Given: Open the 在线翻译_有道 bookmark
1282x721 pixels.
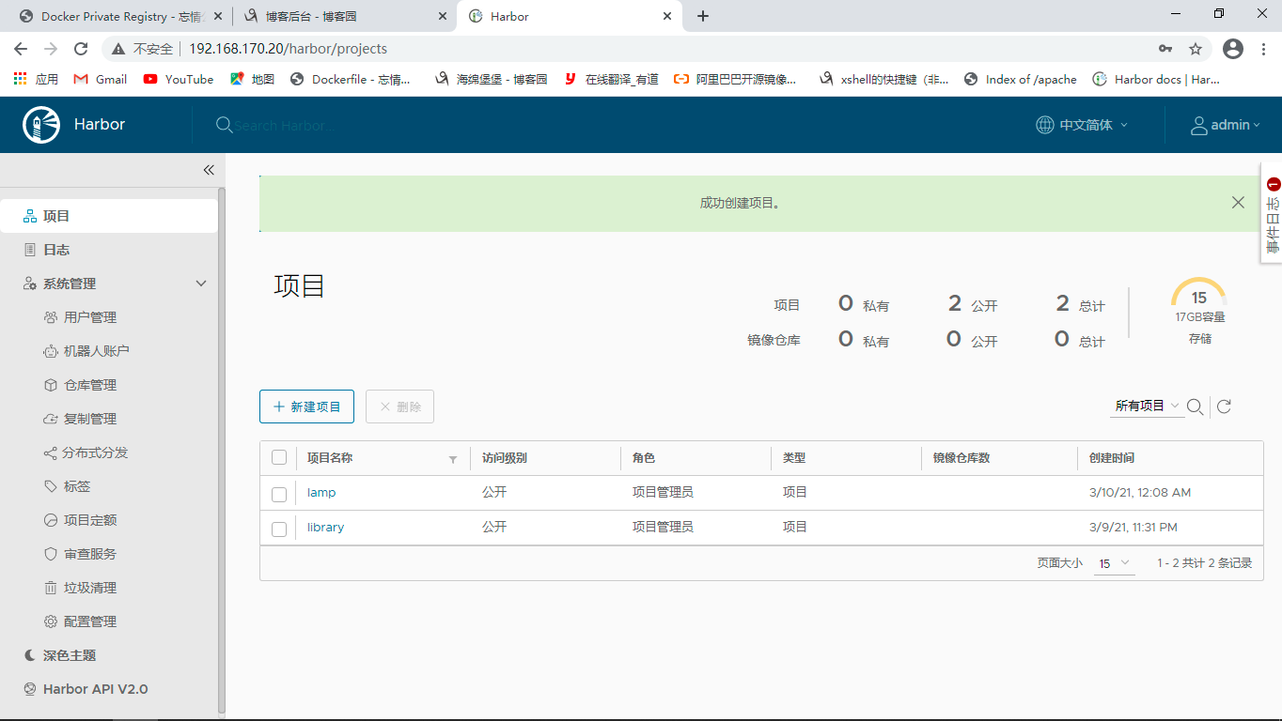Looking at the screenshot, I should (x=611, y=80).
